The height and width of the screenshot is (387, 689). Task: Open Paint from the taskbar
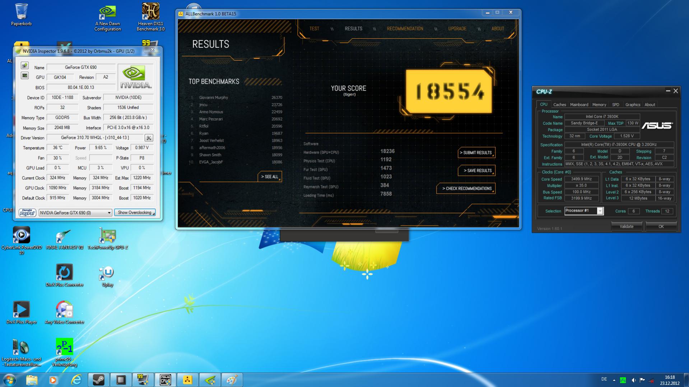pyautogui.click(x=232, y=380)
